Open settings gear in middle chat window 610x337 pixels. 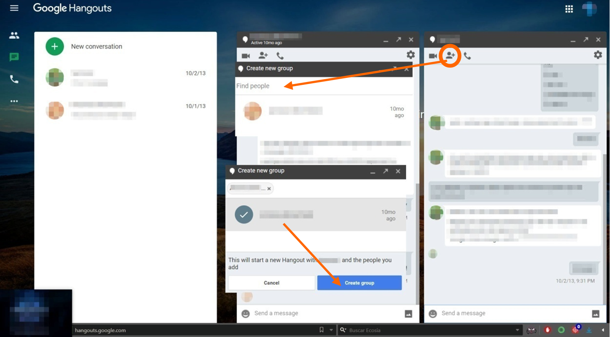point(410,55)
